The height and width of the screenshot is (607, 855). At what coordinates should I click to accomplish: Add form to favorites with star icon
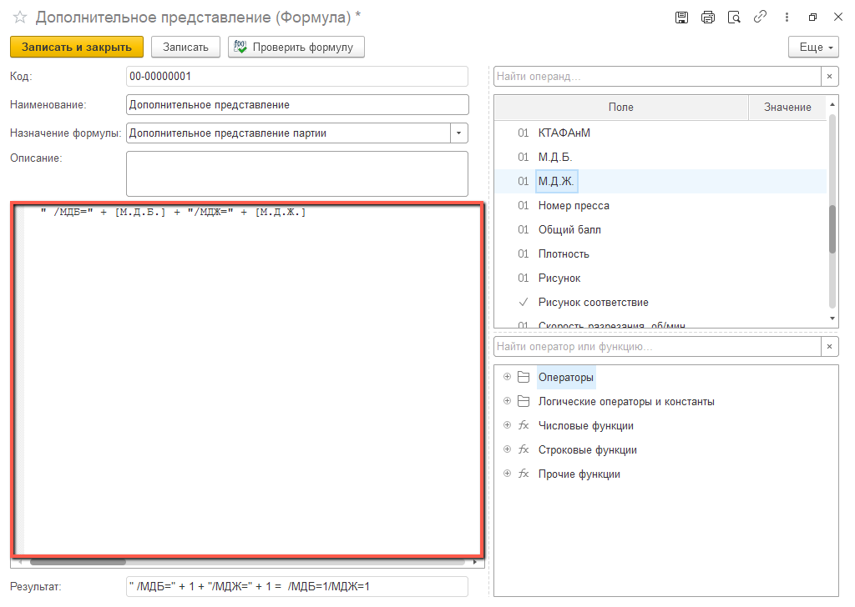20,18
